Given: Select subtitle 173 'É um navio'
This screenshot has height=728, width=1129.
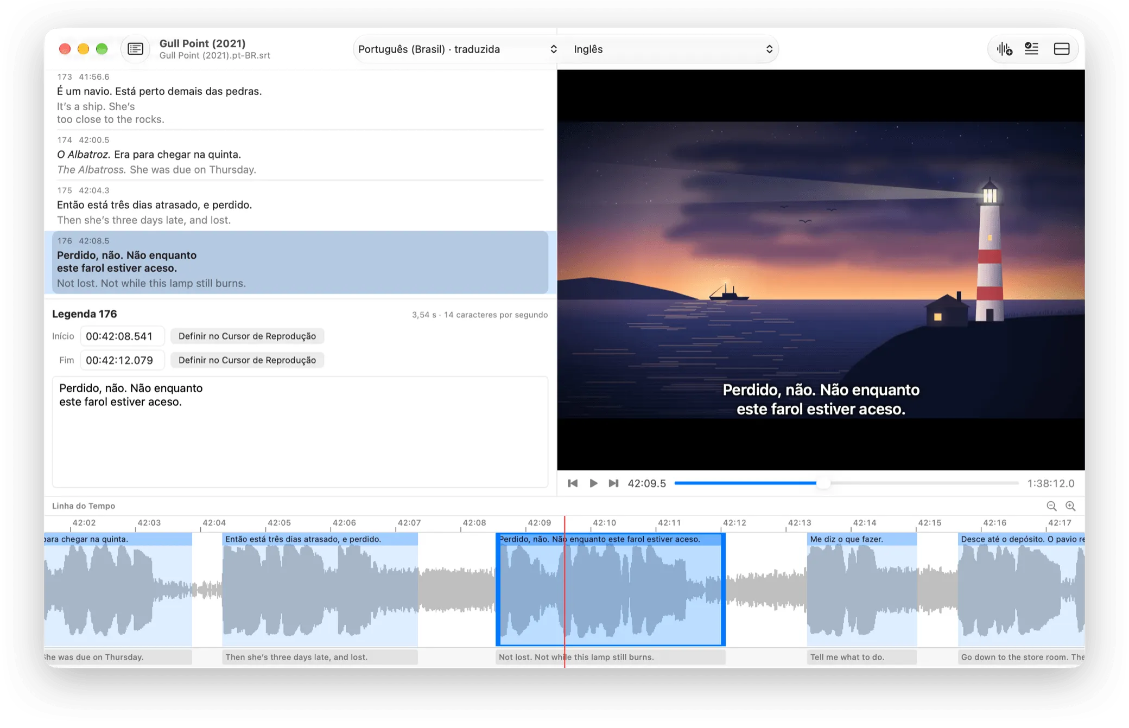Looking at the screenshot, I should [x=300, y=99].
